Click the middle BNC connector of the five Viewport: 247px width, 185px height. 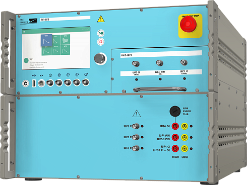click(68, 82)
